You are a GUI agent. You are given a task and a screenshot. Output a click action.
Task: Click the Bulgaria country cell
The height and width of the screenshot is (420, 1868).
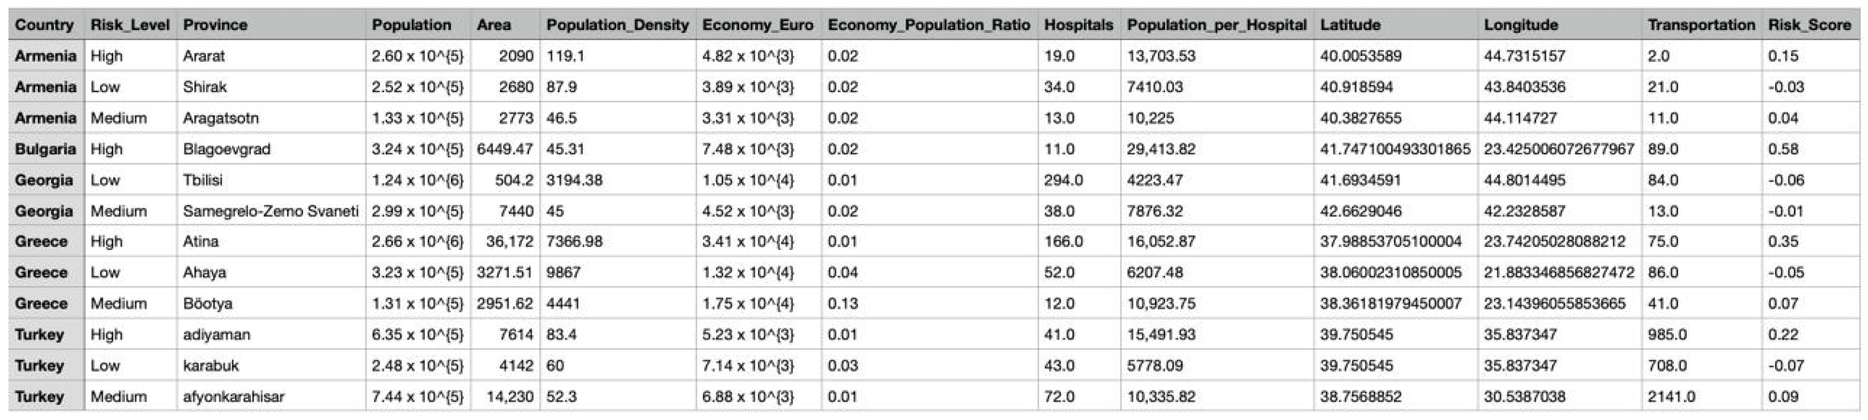point(45,149)
